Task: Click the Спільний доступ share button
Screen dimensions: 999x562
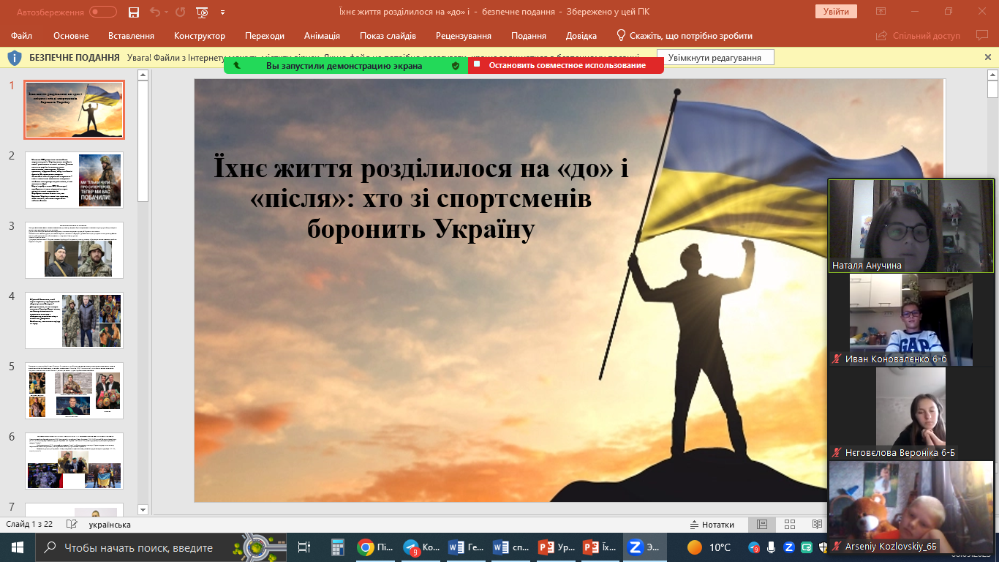Action: (x=918, y=36)
